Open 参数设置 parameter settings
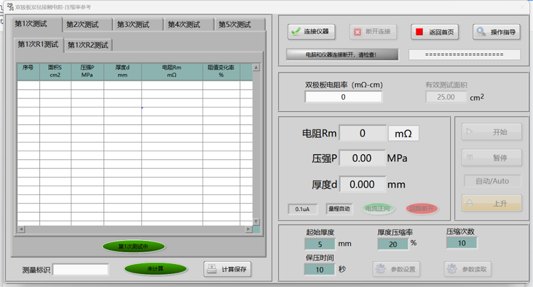 pos(396,269)
